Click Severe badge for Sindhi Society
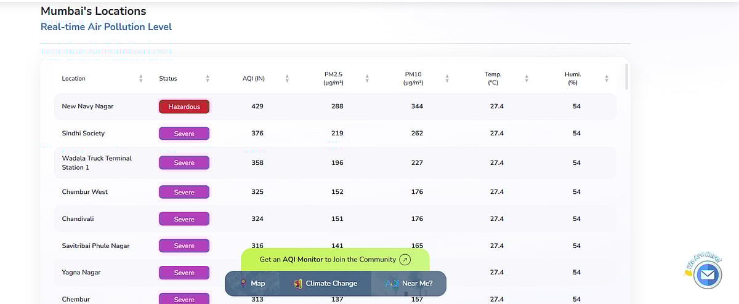This screenshot has height=304, width=739. pos(184,134)
